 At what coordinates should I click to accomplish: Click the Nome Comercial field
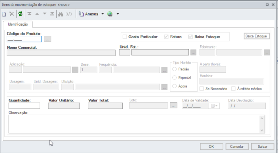(x=61, y=53)
